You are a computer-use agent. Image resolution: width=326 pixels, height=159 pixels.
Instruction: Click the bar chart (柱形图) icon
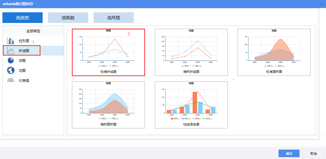tap(11, 41)
